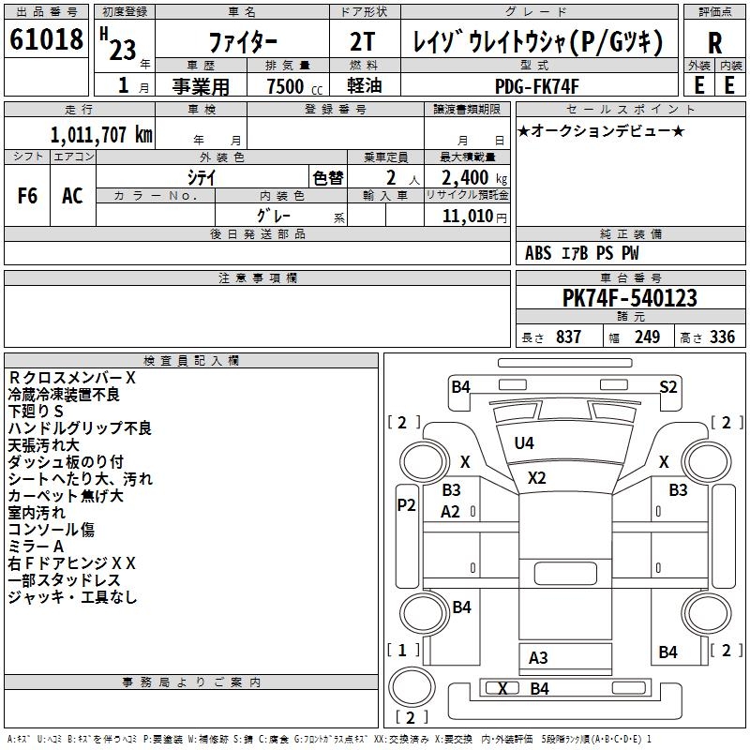Viewport: 750px width, 750px height.
Task: Select inspector note Rクロスメンバー X
Action: (x=72, y=378)
